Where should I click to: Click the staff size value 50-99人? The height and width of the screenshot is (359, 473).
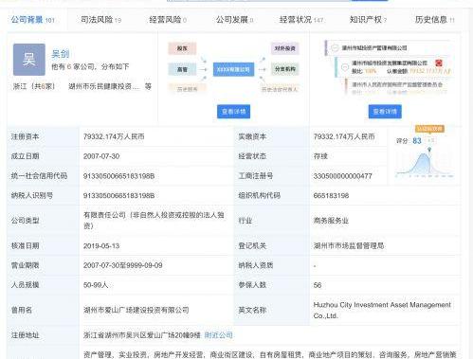(96, 285)
